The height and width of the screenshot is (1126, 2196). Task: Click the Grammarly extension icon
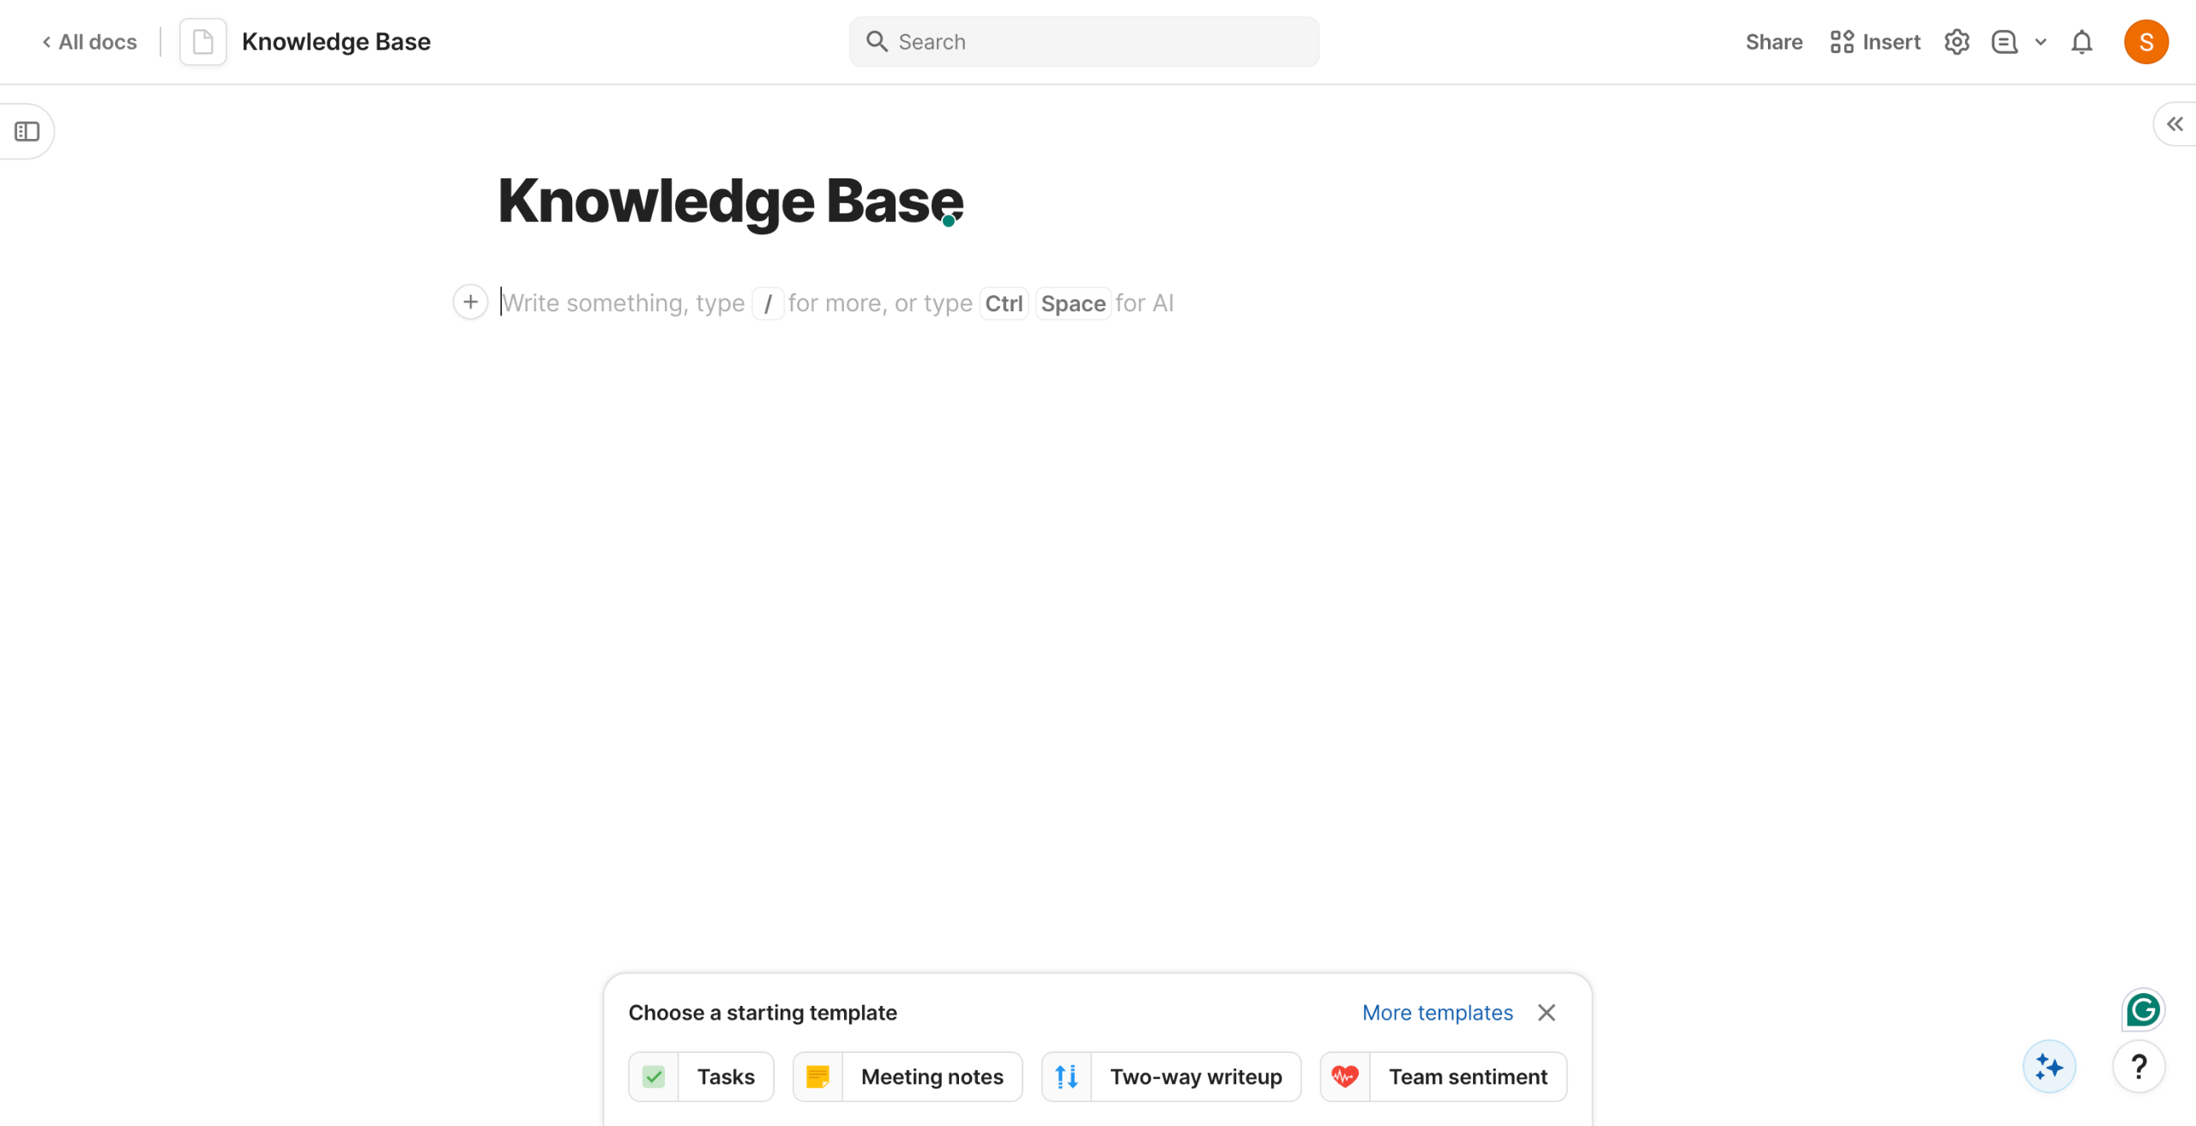pos(2143,1009)
